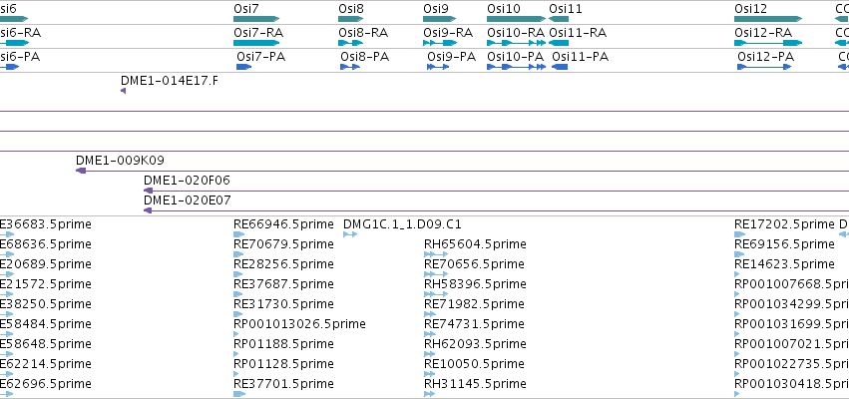The height and width of the screenshot is (399, 849).
Task: Click the Osi9-PA label
Action: pos(452,56)
